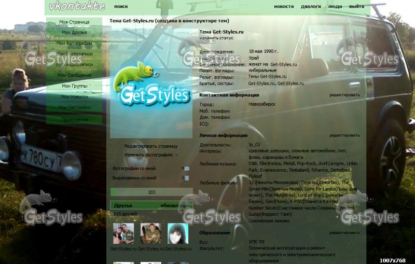The width and height of the screenshot is (415, 264).
Task: Click the vkontakte logo in header
Action: (x=77, y=7)
